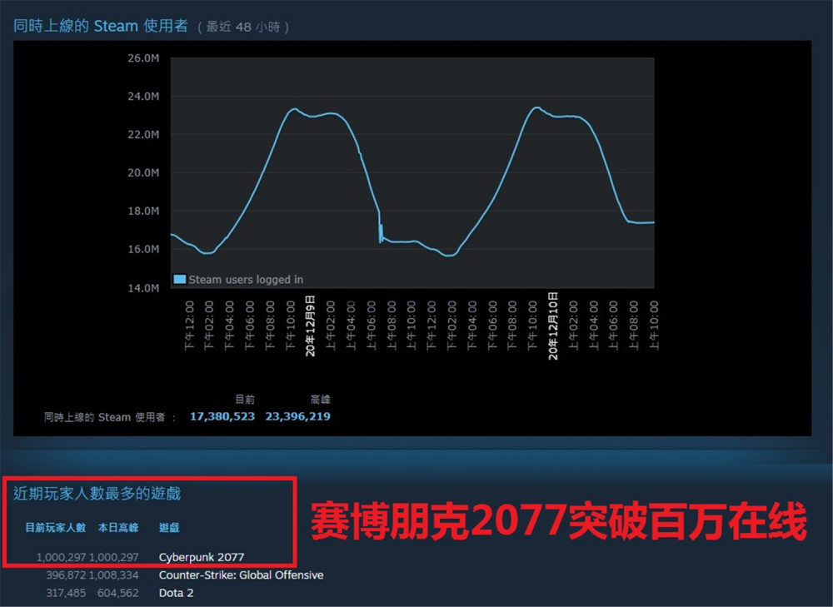Click the Counter-Strike daily peak 1,008,334
Image resolution: width=833 pixels, height=607 pixels.
pyautogui.click(x=113, y=575)
